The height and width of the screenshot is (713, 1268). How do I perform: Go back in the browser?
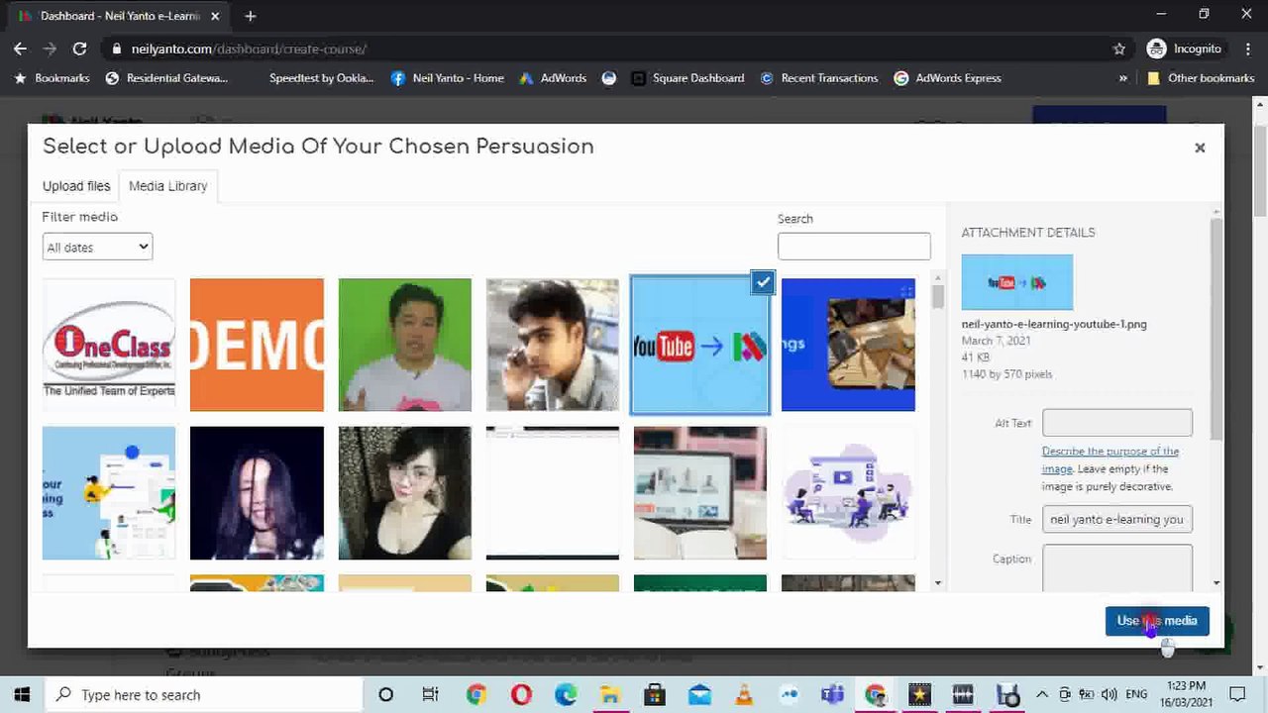[x=20, y=49]
